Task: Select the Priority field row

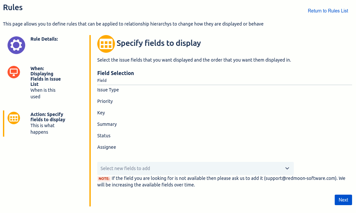Action: tap(225, 101)
